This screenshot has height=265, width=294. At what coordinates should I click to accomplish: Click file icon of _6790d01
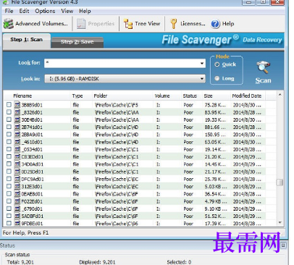17,209
